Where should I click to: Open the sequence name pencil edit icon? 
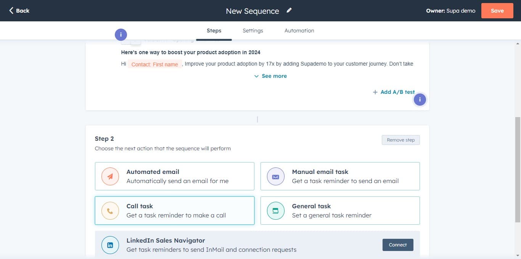click(x=289, y=10)
